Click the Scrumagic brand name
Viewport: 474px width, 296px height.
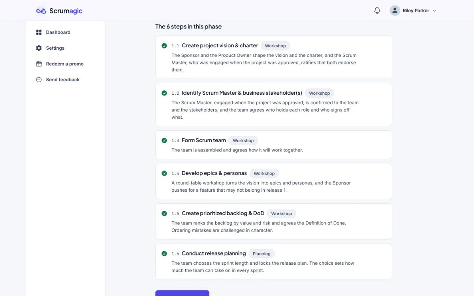(66, 11)
